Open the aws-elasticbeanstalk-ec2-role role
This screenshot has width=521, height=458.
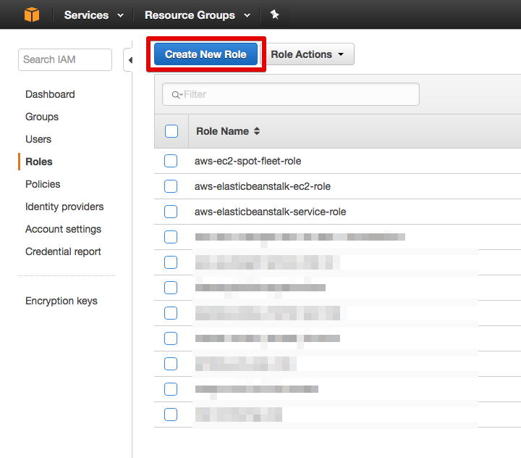(263, 186)
